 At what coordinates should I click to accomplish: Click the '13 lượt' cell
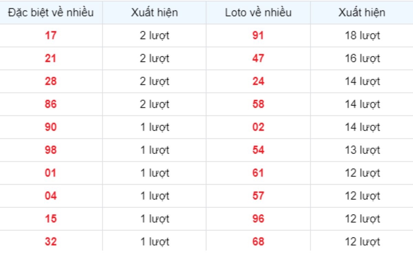362,151
